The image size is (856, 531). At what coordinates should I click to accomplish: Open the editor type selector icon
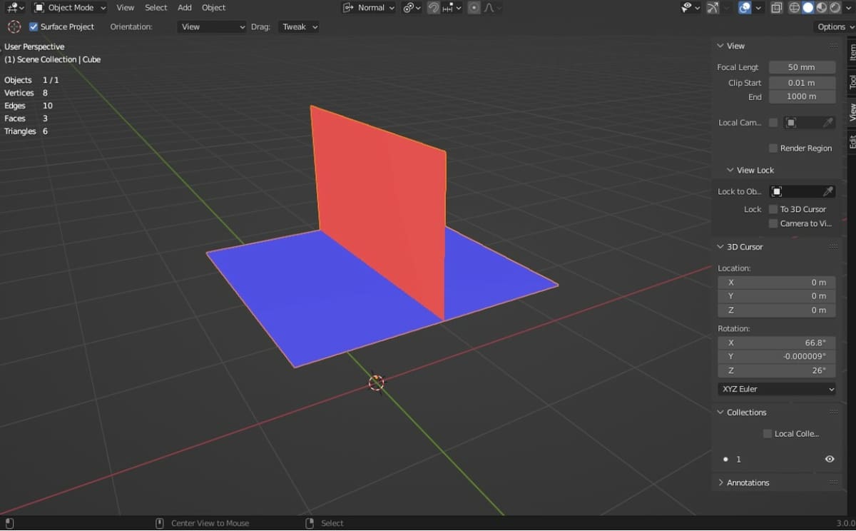[14, 7]
